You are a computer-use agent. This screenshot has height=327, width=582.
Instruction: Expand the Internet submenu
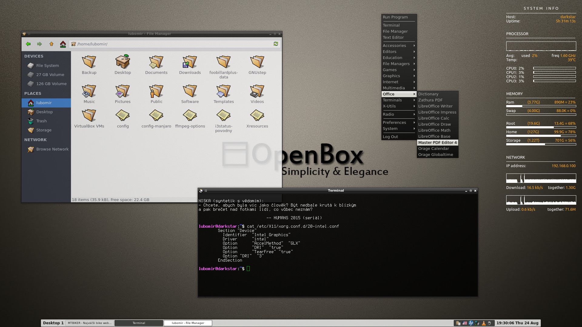399,82
